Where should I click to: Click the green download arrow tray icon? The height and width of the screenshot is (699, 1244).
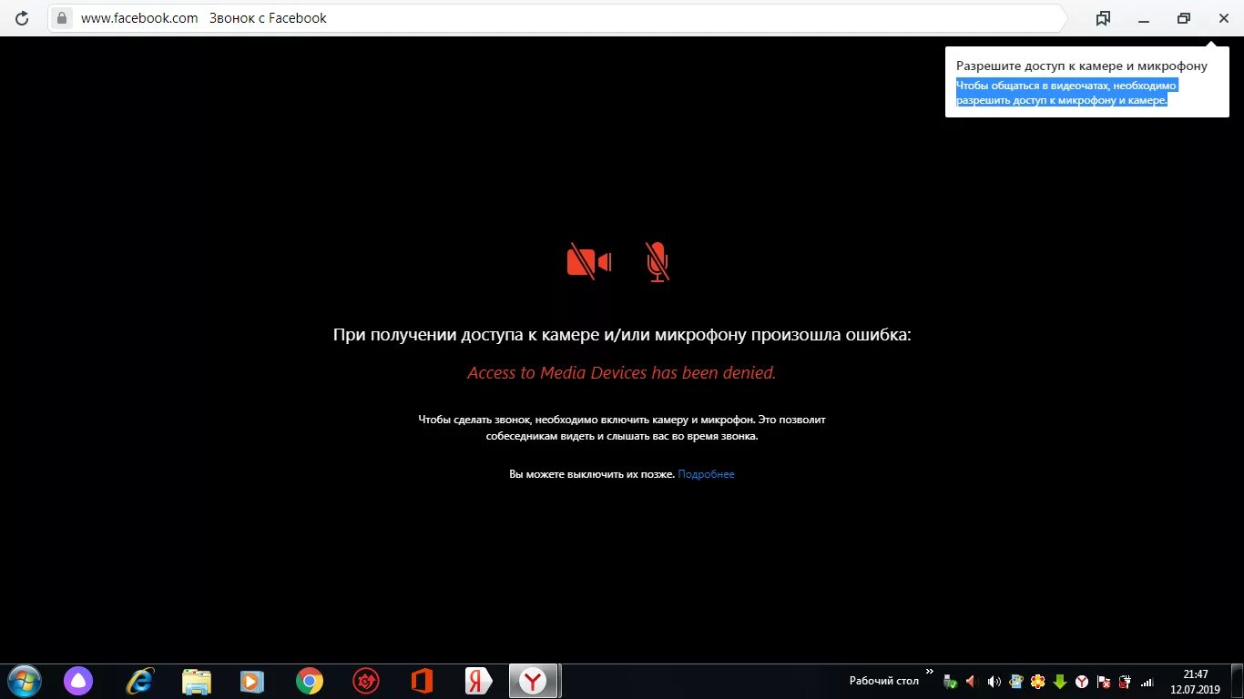pos(1060,682)
